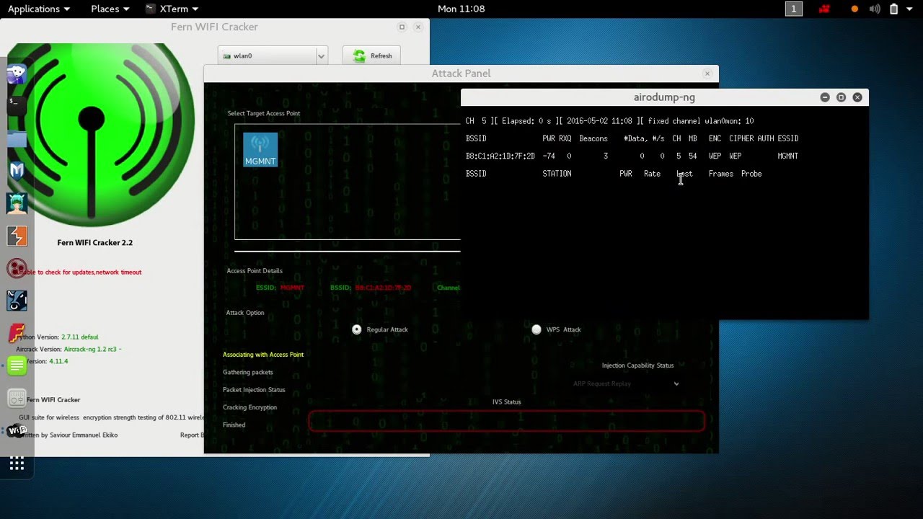
Task: Open the volume control in top bar
Action: tap(875, 9)
